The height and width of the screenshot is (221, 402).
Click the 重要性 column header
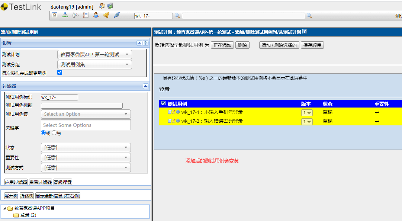pos(382,104)
